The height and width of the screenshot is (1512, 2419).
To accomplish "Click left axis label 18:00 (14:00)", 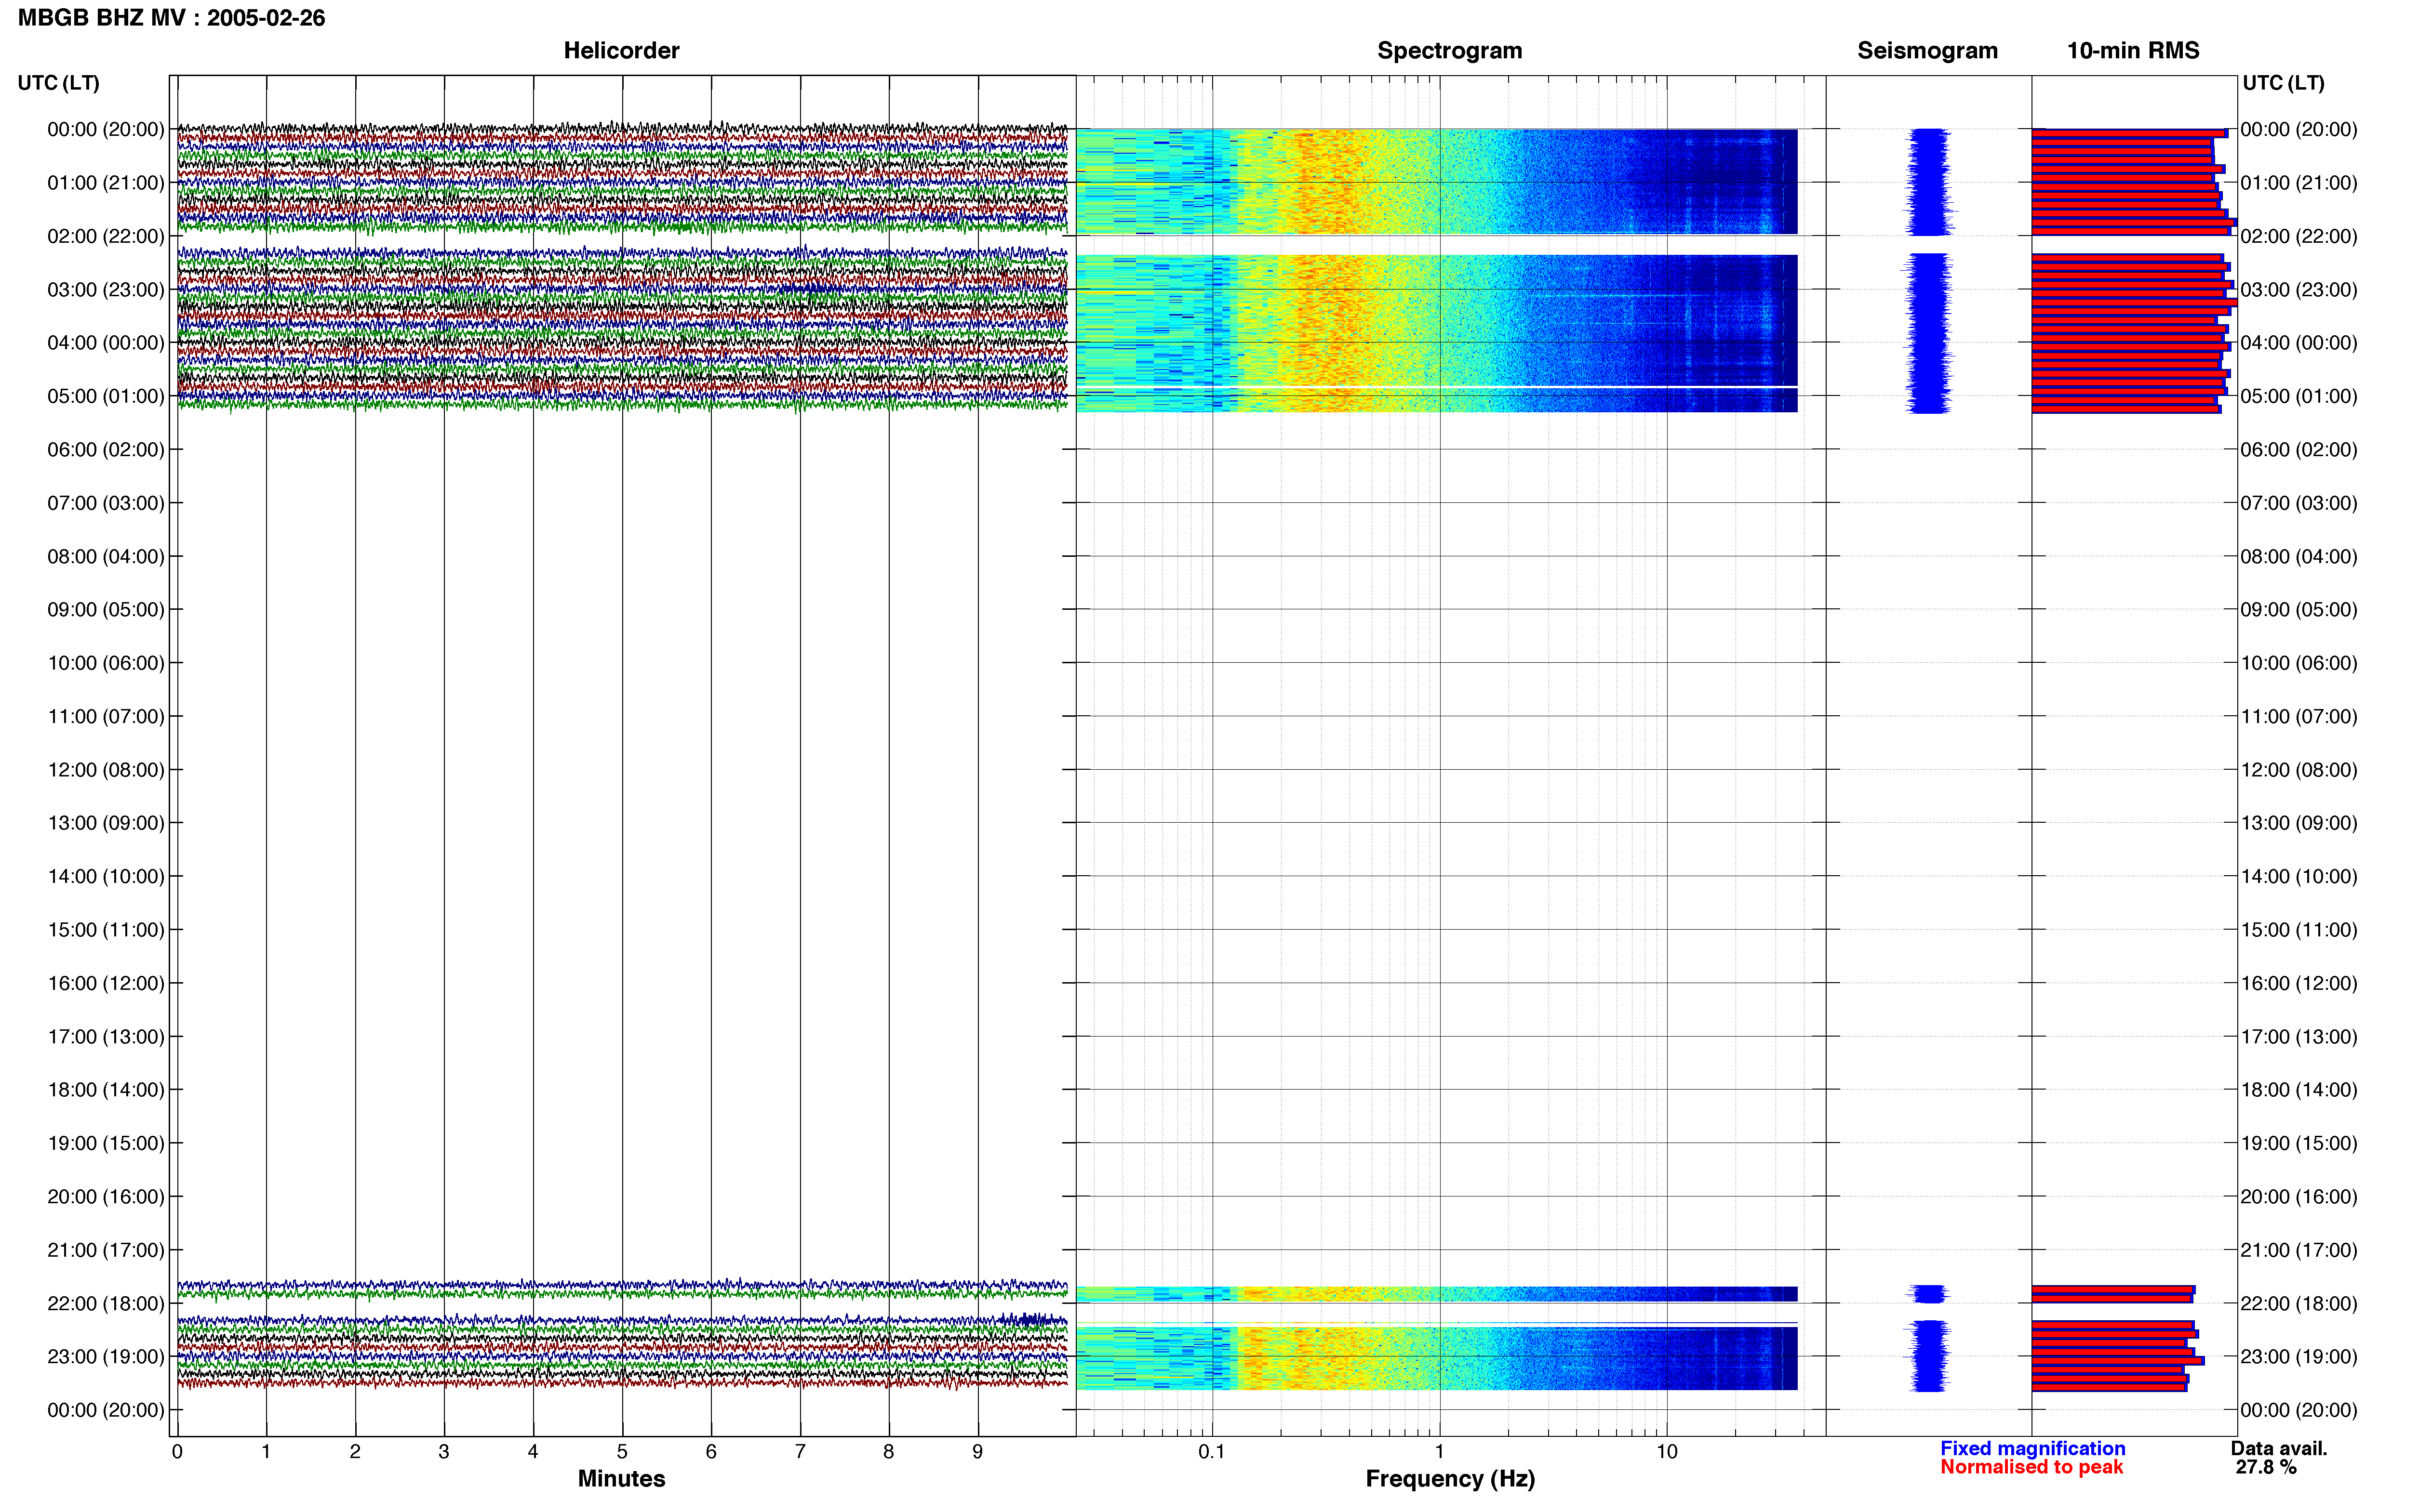I will [x=106, y=1090].
